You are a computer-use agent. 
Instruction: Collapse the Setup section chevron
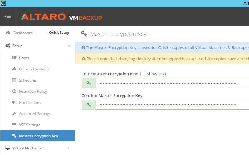tap(69, 46)
